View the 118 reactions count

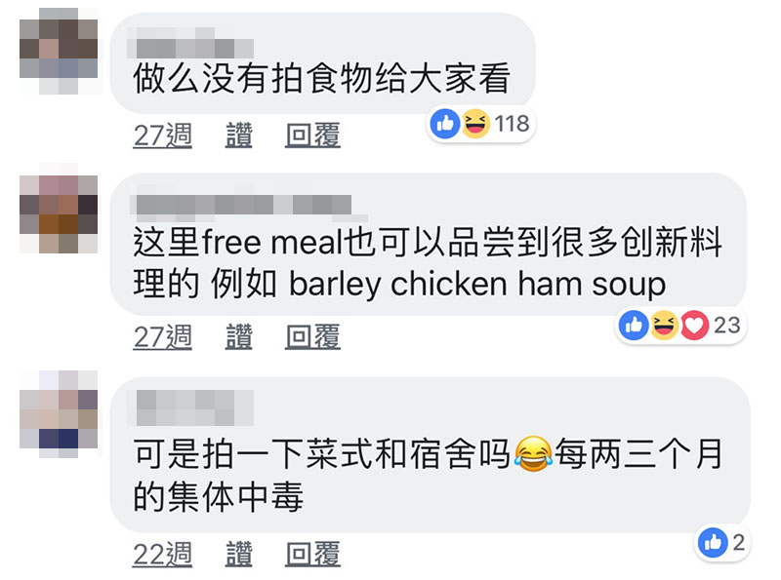click(x=512, y=124)
